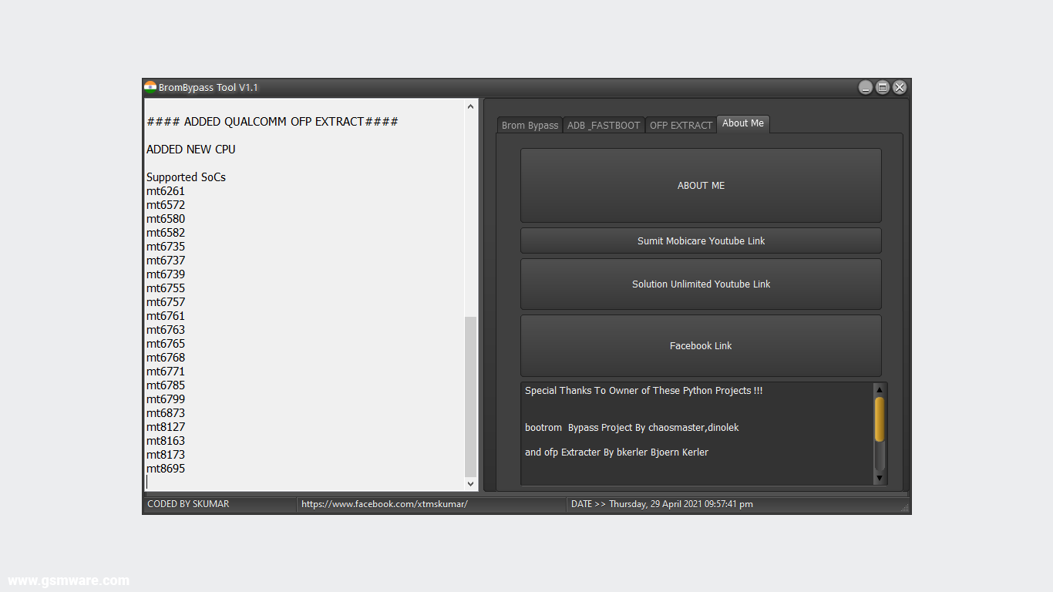Click log panel scroll down arrow
The height and width of the screenshot is (592, 1053).
[x=471, y=483]
